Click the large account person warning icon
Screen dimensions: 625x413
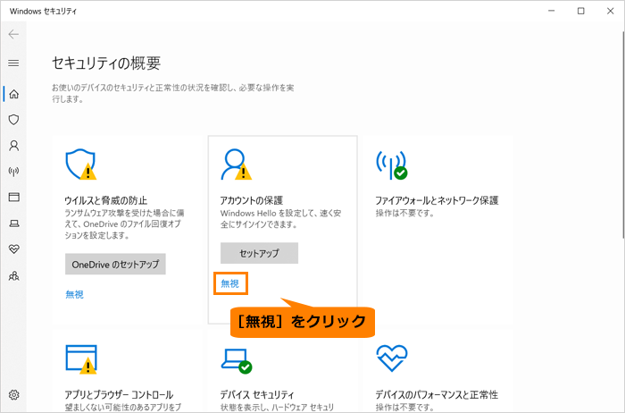point(237,164)
